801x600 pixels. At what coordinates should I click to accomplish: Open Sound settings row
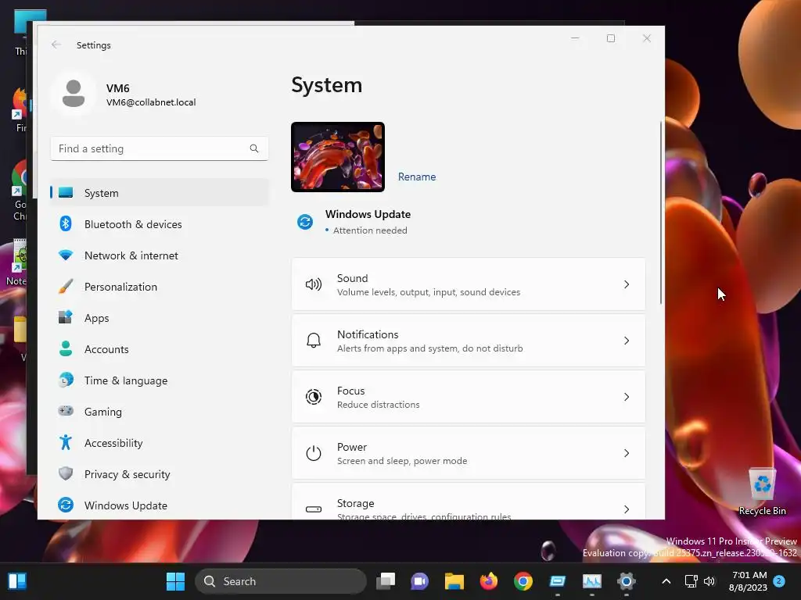click(468, 284)
